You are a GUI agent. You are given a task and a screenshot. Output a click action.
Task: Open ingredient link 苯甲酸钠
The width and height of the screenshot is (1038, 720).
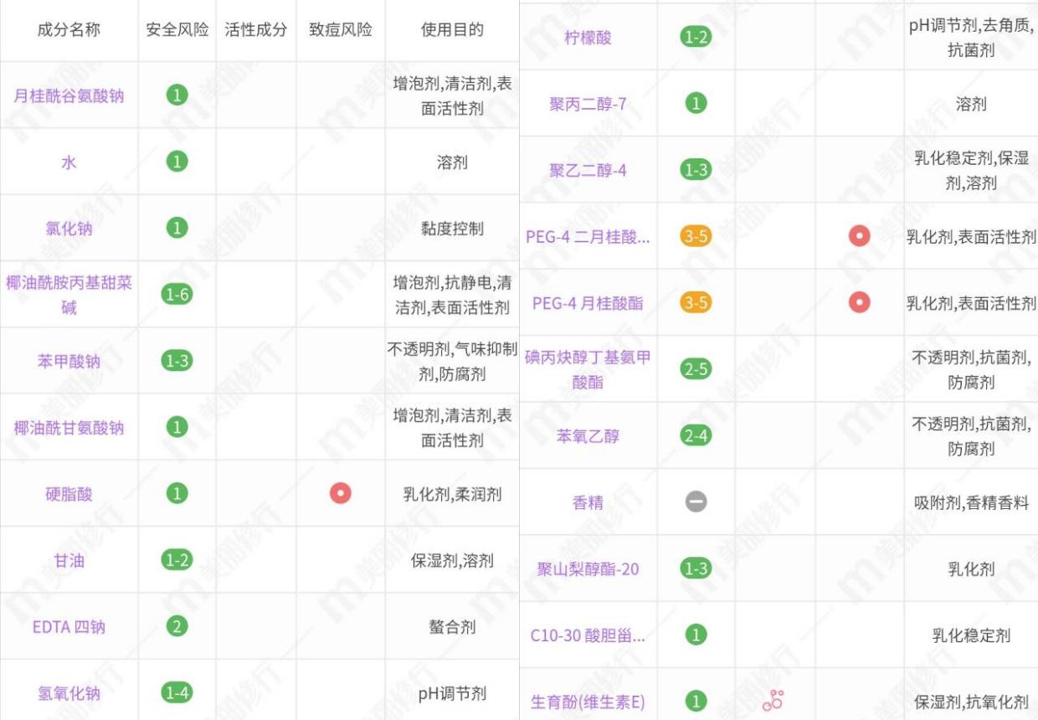coord(69,361)
